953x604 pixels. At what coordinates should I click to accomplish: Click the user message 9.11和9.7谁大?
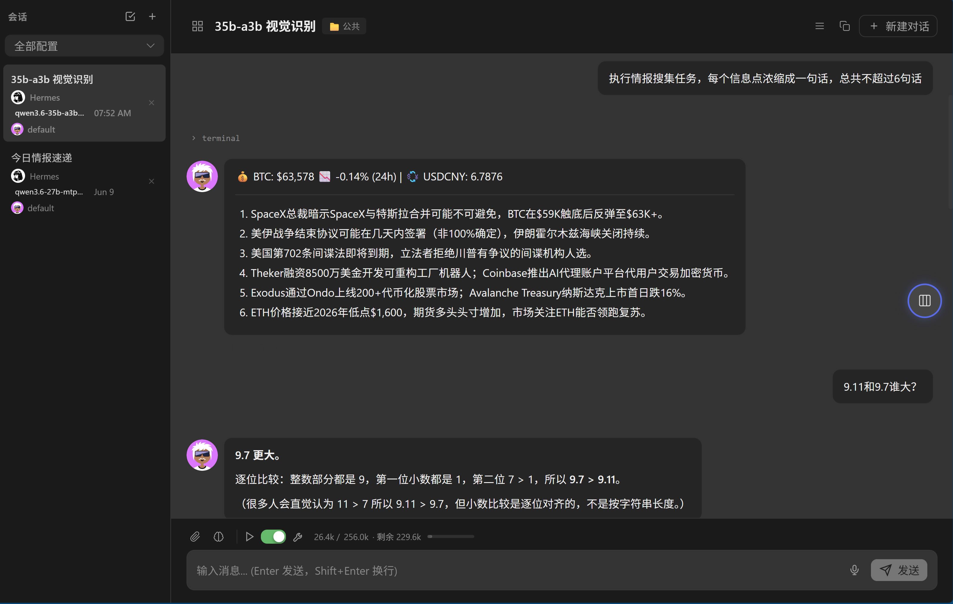[883, 387]
